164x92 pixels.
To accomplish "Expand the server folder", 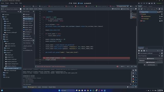I will [3, 73].
